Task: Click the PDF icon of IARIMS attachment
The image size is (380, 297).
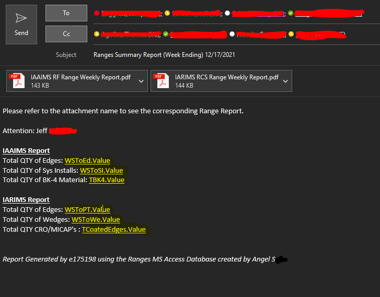Action: click(162, 81)
